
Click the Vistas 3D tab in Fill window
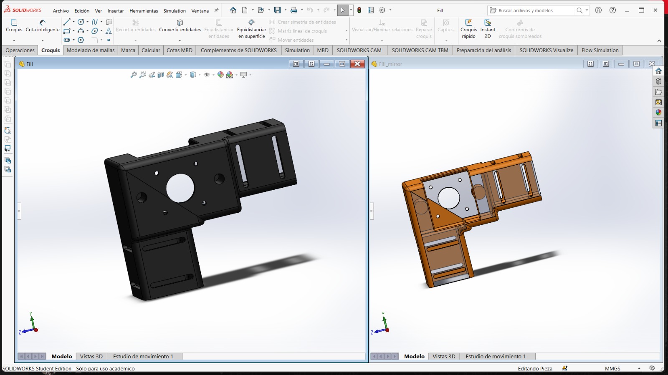tap(91, 356)
